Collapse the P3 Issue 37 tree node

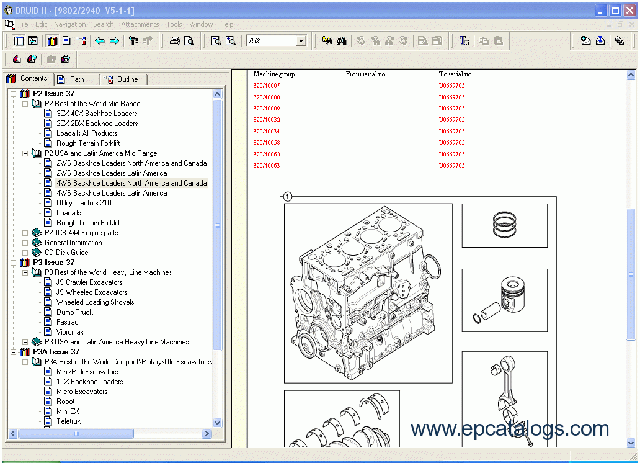pyautogui.click(x=14, y=263)
